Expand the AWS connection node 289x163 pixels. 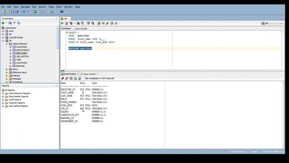3,31
